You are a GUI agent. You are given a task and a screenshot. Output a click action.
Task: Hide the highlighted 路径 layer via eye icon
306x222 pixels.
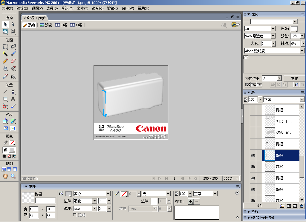[253, 155]
